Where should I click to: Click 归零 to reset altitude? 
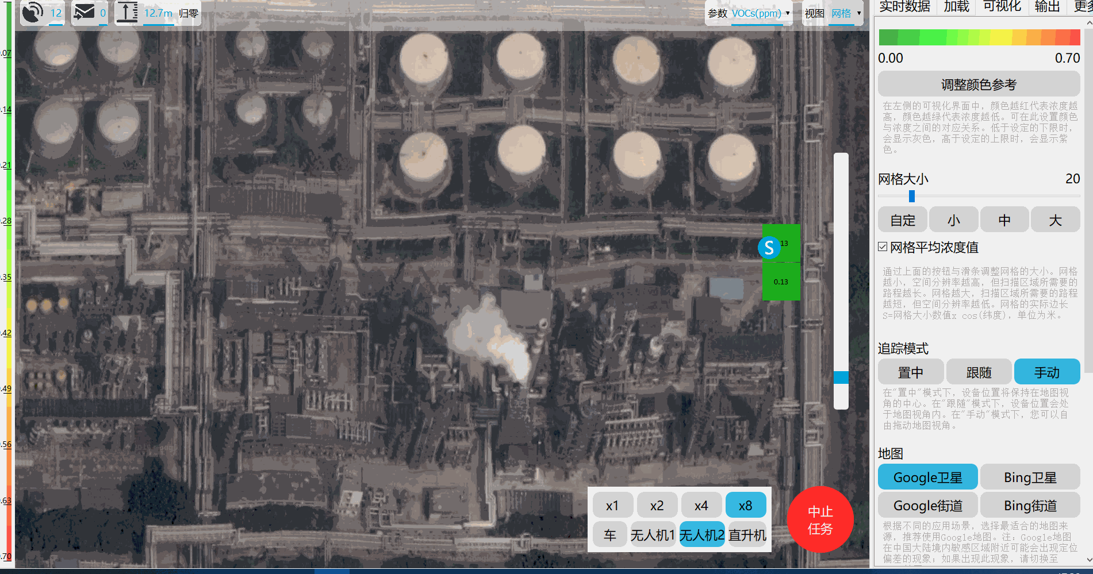189,13
